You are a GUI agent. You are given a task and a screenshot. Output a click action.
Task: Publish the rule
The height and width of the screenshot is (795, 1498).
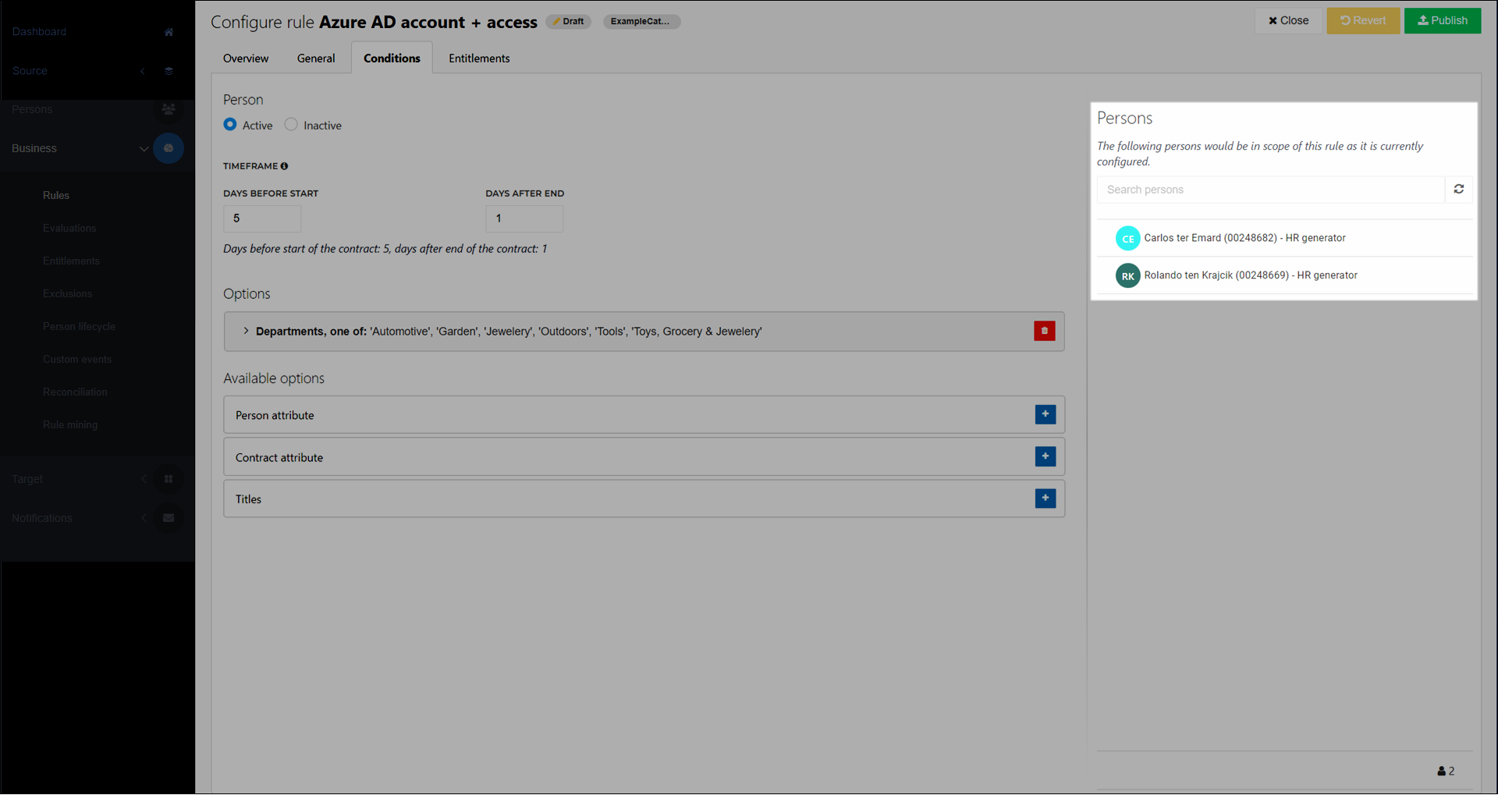[x=1442, y=21]
